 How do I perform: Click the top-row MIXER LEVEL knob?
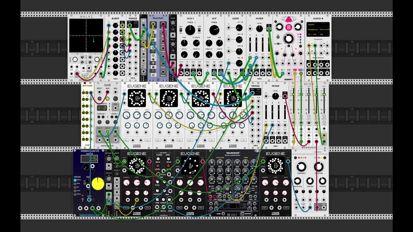click(x=259, y=28)
